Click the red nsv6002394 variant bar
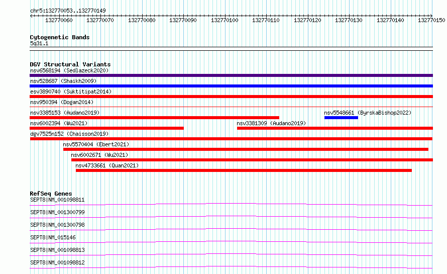Viewport: 447px width, 274px height. 106,128
